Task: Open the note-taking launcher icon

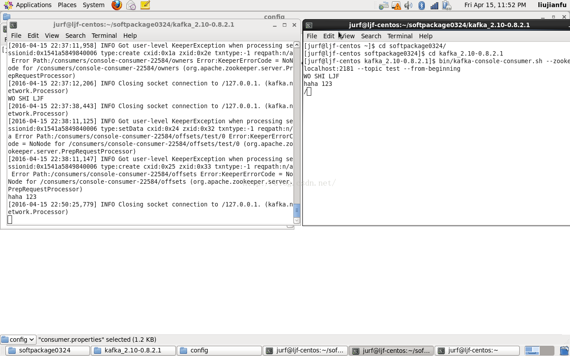Action: (145, 5)
